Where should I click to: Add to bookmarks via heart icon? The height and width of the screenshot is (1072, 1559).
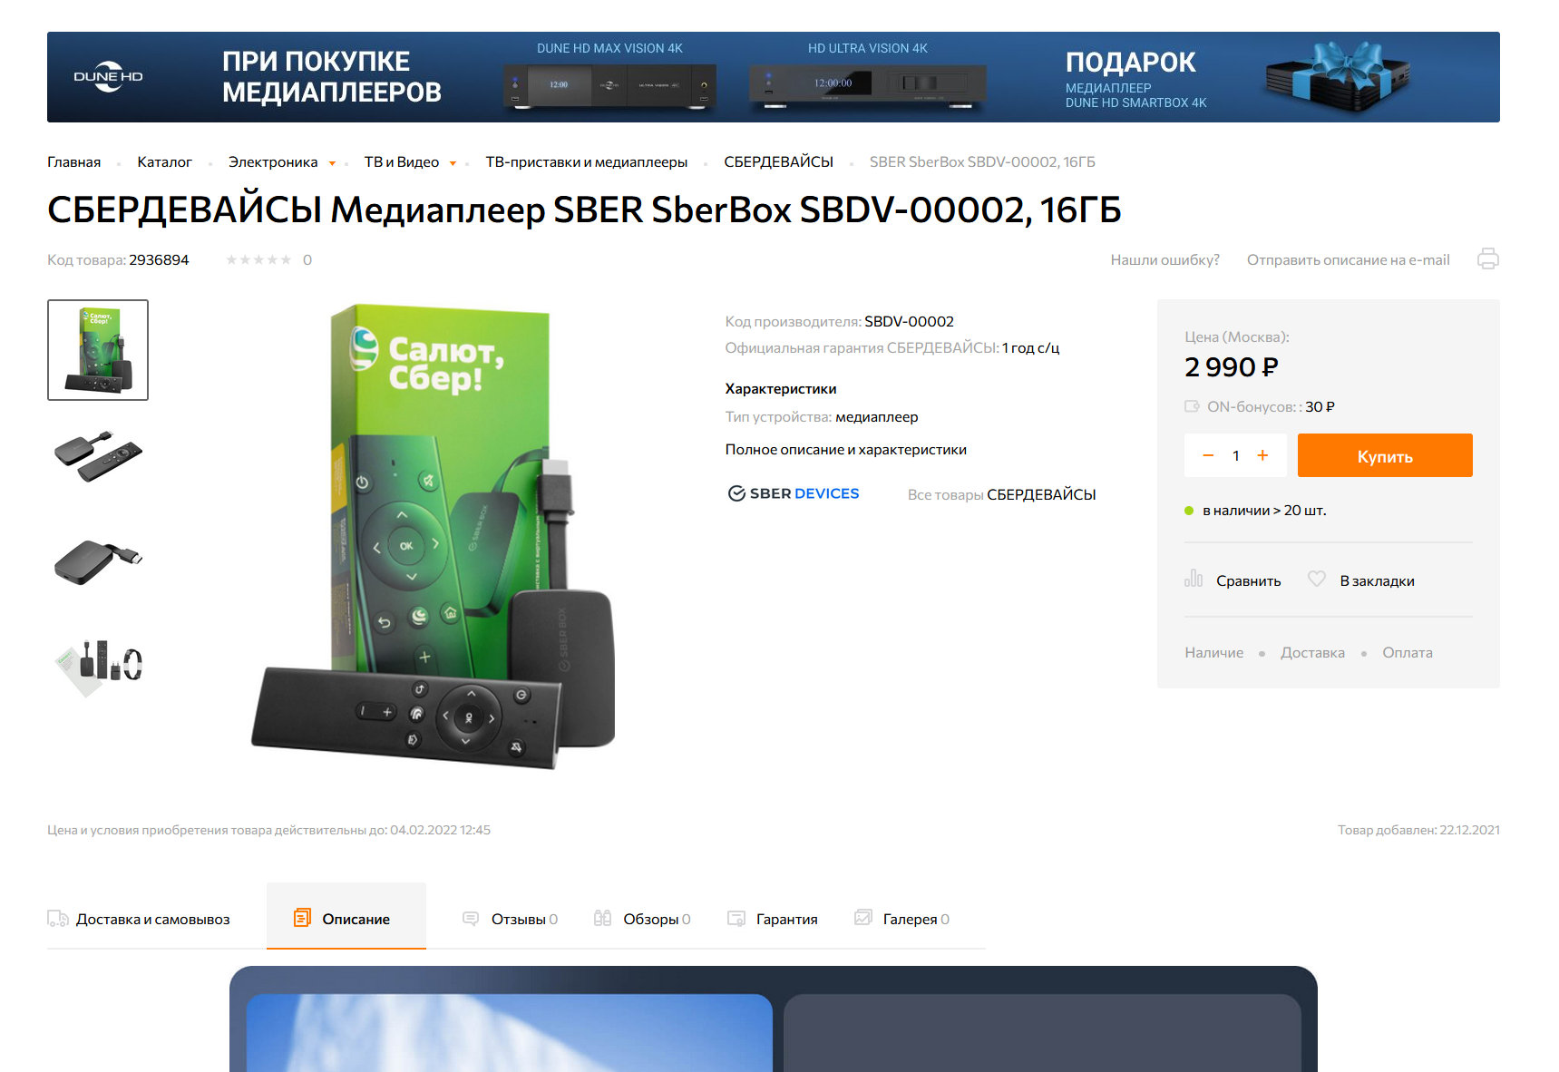[1317, 579]
